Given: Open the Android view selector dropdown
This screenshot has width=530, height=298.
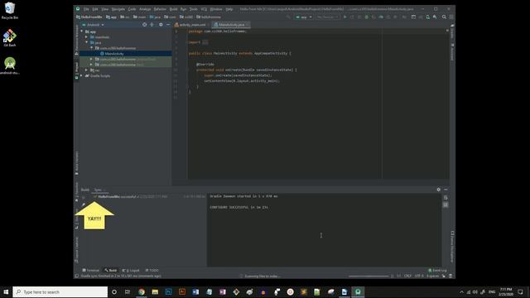Looking at the screenshot, I should [x=93, y=25].
